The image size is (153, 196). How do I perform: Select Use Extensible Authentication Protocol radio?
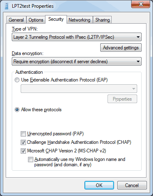(x=17, y=80)
